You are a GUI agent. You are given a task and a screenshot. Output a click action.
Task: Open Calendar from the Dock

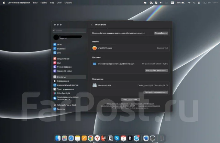coord(123,138)
